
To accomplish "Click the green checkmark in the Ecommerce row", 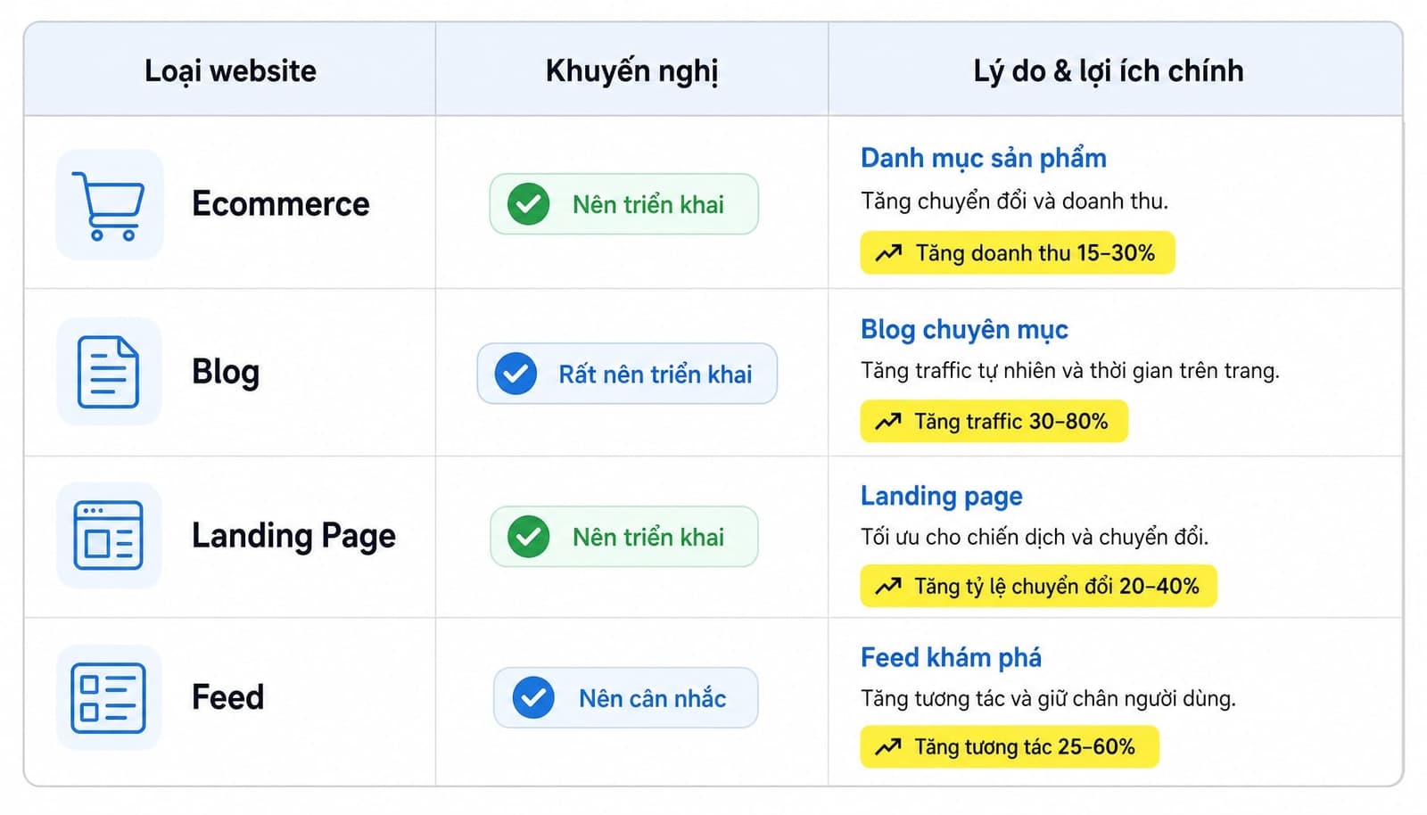I will point(529,204).
